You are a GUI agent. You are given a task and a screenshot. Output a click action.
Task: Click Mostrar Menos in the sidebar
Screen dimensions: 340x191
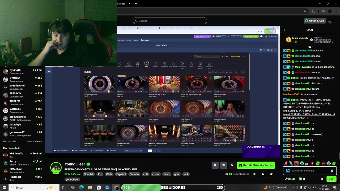click(x=34, y=141)
